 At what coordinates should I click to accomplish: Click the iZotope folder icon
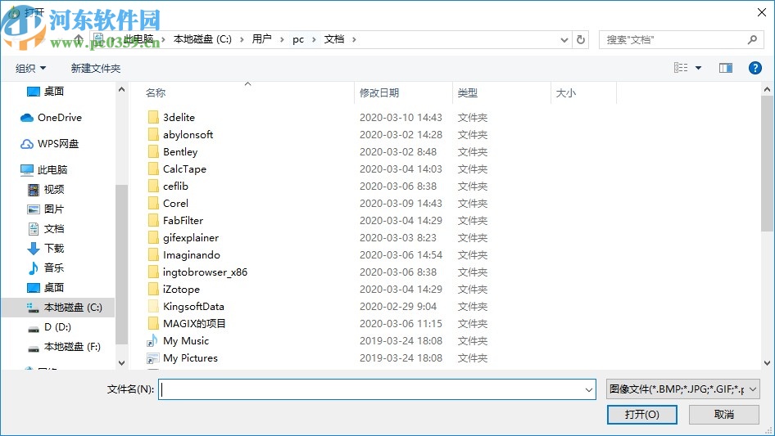click(x=153, y=290)
